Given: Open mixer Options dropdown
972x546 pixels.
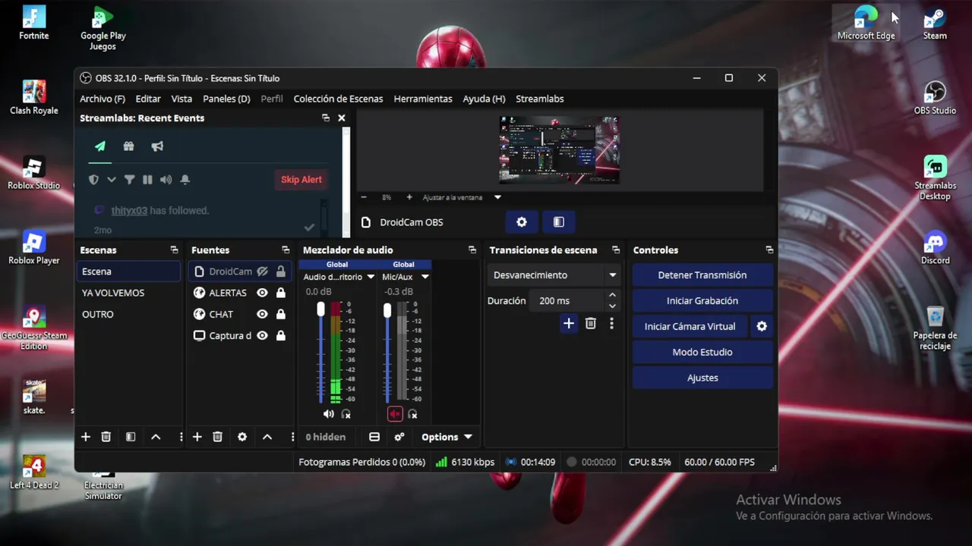Looking at the screenshot, I should [447, 437].
